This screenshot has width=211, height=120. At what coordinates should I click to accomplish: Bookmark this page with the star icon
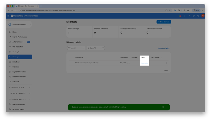point(170,10)
